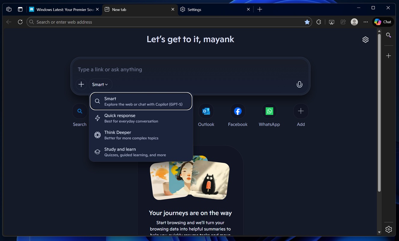Open the Copilot Chat button
The height and width of the screenshot is (241, 399).
coord(383,22)
